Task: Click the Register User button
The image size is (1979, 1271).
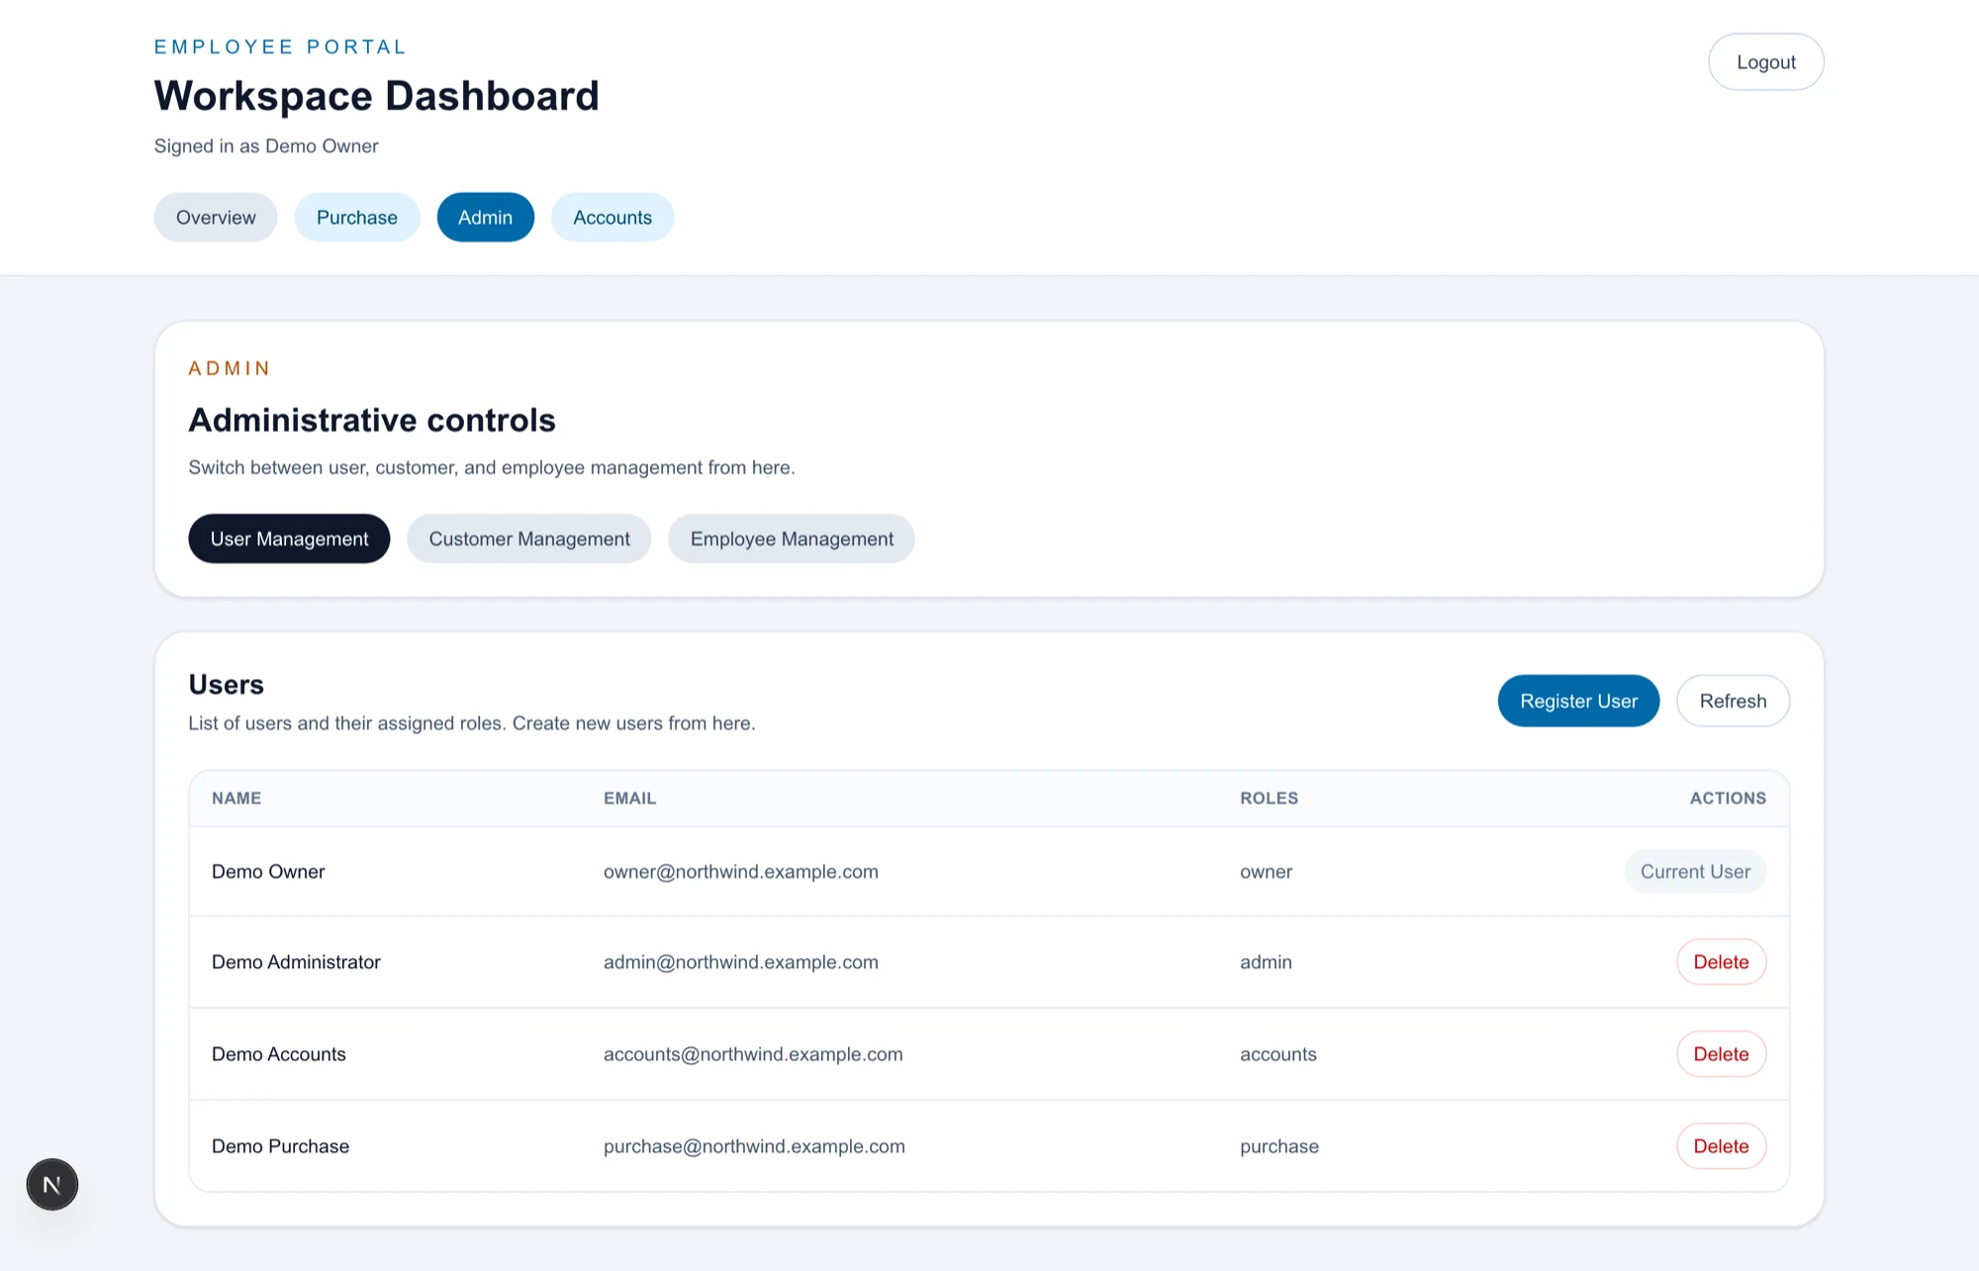Action: coord(1578,701)
